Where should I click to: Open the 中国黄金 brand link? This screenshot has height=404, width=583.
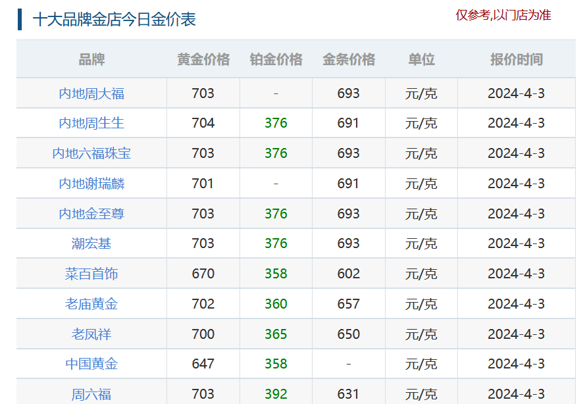click(x=91, y=364)
